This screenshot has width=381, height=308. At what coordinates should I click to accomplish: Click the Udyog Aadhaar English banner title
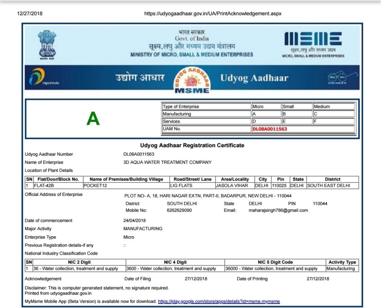point(254,78)
